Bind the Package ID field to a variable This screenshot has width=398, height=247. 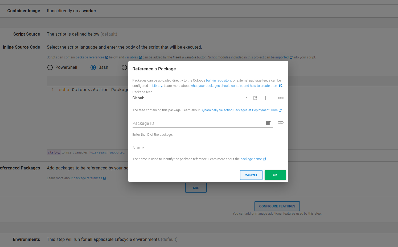tap(280, 122)
